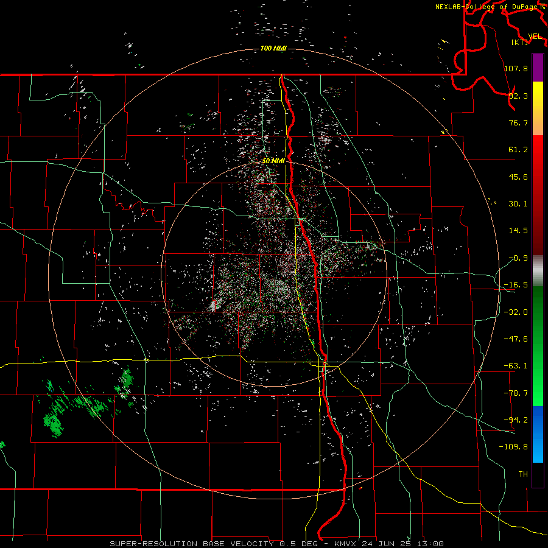
Task: Select the 76.7 scale value
Action: click(518, 122)
